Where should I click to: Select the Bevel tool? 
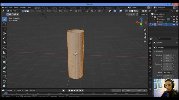(4, 72)
